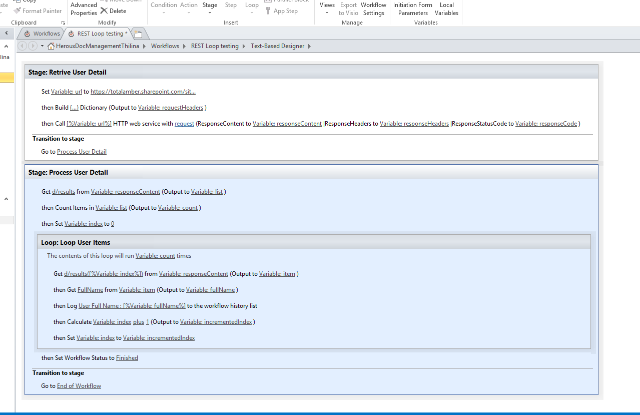Screen dimensions: 640x415
Task: Click the Advanced Properties icon
Action: click(x=83, y=8)
